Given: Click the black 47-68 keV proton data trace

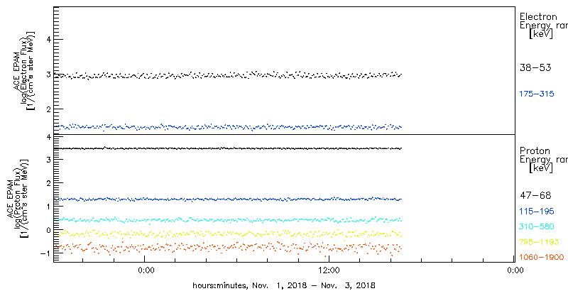Looking at the screenshot, I should point(228,148).
